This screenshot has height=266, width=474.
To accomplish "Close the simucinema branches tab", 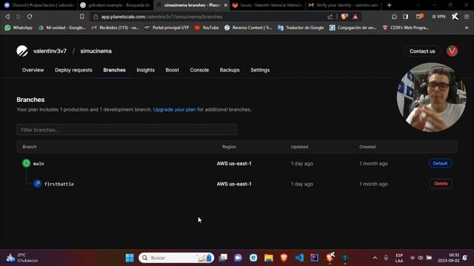I will click(x=225, y=5).
